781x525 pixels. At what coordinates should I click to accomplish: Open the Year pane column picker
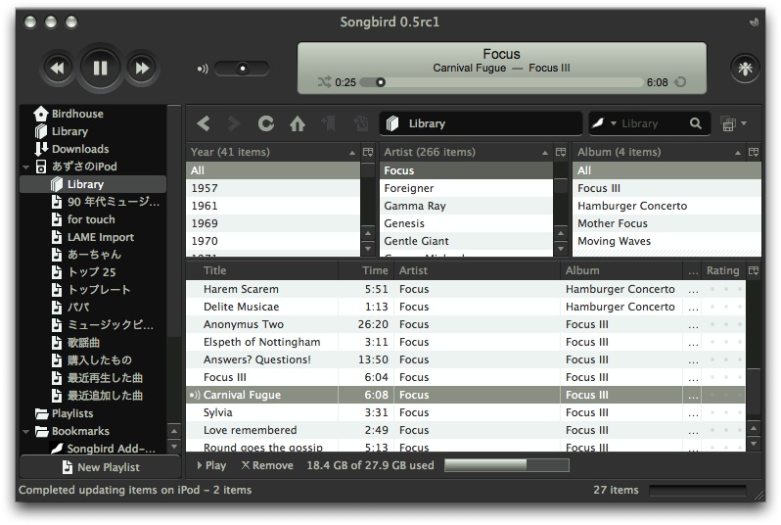[368, 152]
